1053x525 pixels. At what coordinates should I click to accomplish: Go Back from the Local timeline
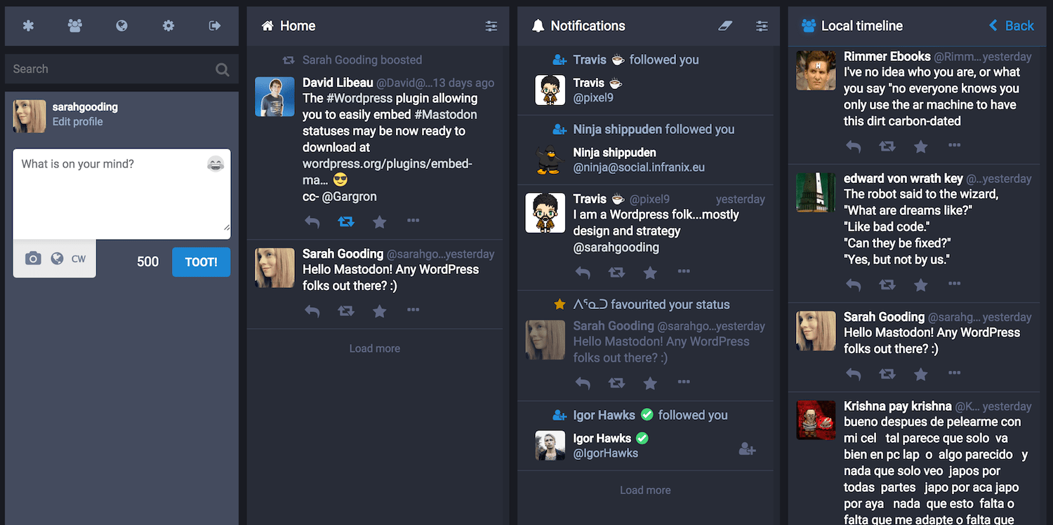tap(1011, 26)
